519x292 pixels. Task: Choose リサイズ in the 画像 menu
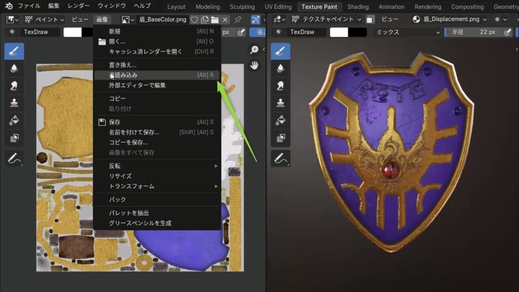(x=158, y=176)
